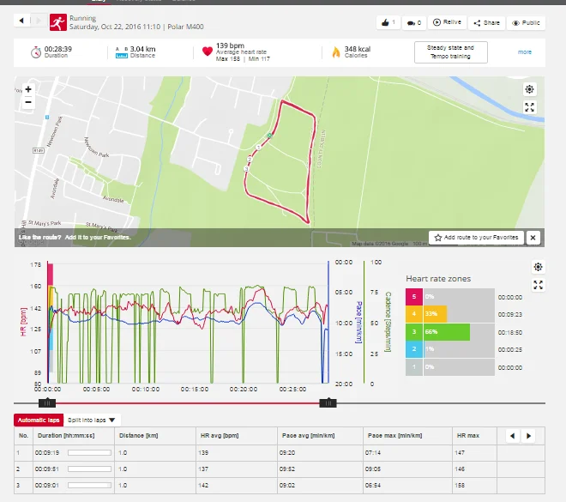Open the 'more' details link
The height and width of the screenshot is (502, 566).
pos(525,51)
